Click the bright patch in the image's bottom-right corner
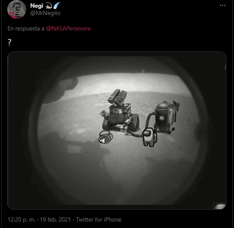The image size is (234, 228). [219, 206]
